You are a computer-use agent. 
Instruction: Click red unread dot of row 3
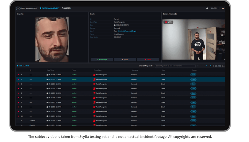pyautogui.click(x=19, y=84)
